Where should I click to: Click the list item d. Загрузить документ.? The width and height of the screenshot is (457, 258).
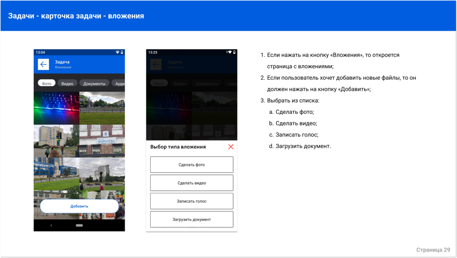coord(300,146)
